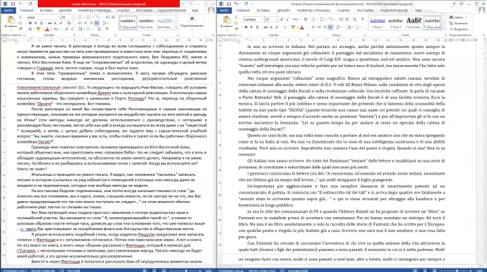Click Replace (Заменить) in Fantozzi window
This screenshot has width=487, height=272.
pos(459,23)
